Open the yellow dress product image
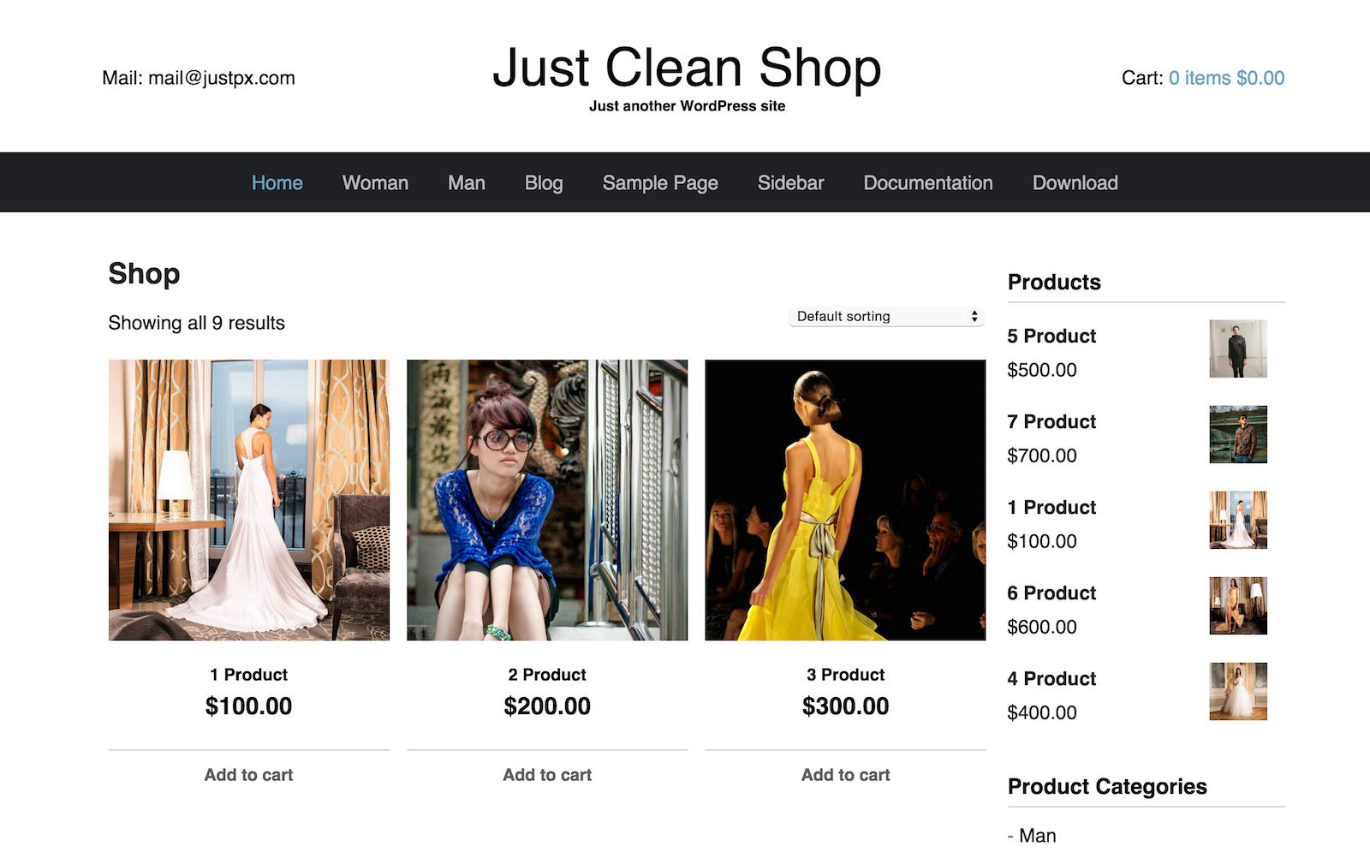1370x858 pixels. coord(845,499)
